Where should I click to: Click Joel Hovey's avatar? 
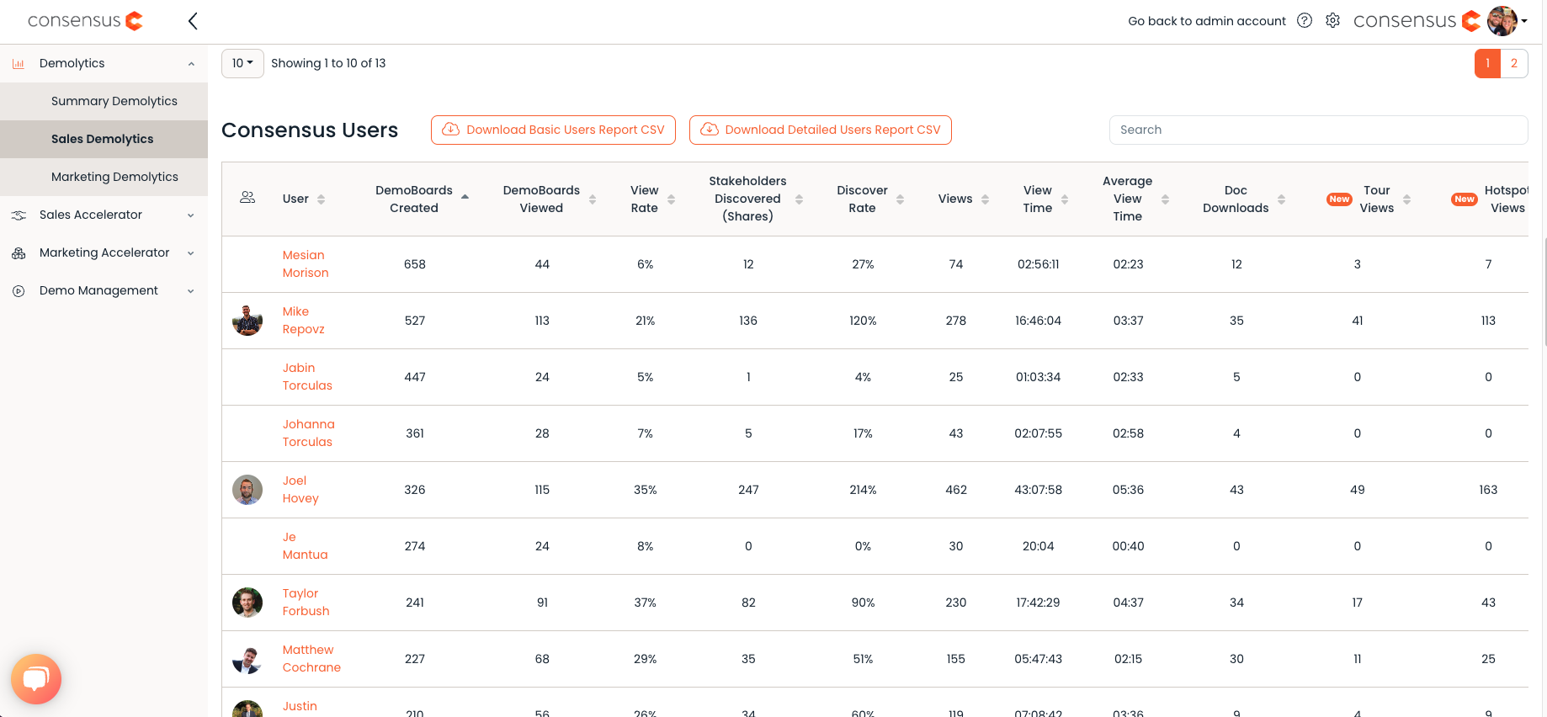(x=247, y=490)
